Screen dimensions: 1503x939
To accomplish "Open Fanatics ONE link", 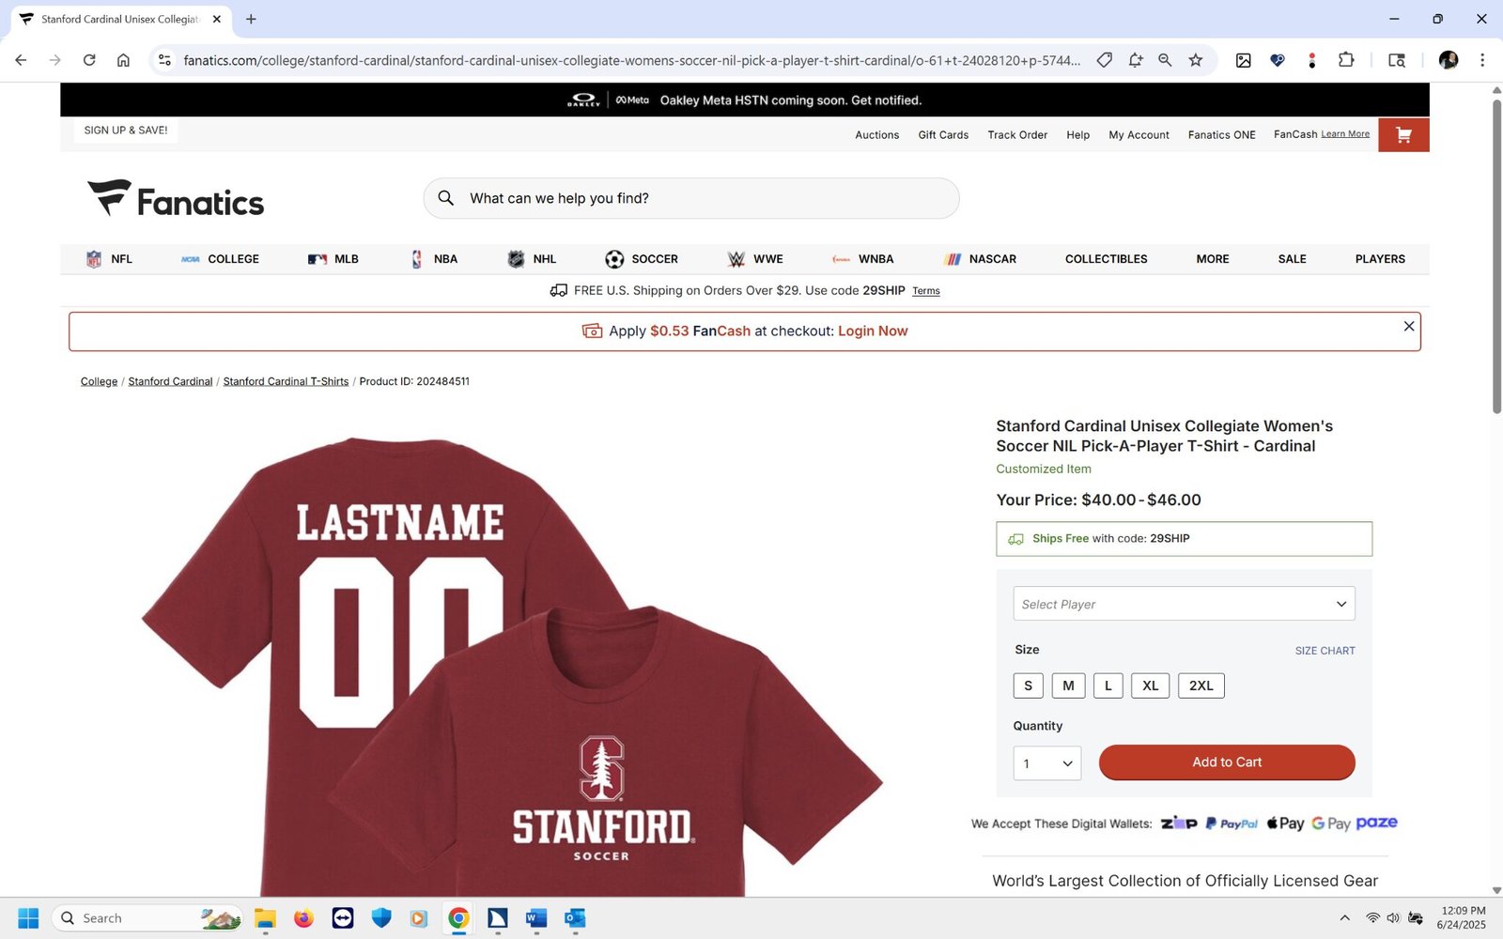I will 1221,135.
